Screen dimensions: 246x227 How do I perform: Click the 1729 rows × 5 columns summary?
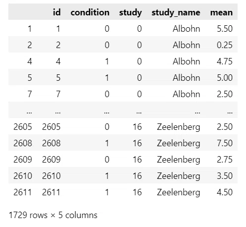(53, 215)
